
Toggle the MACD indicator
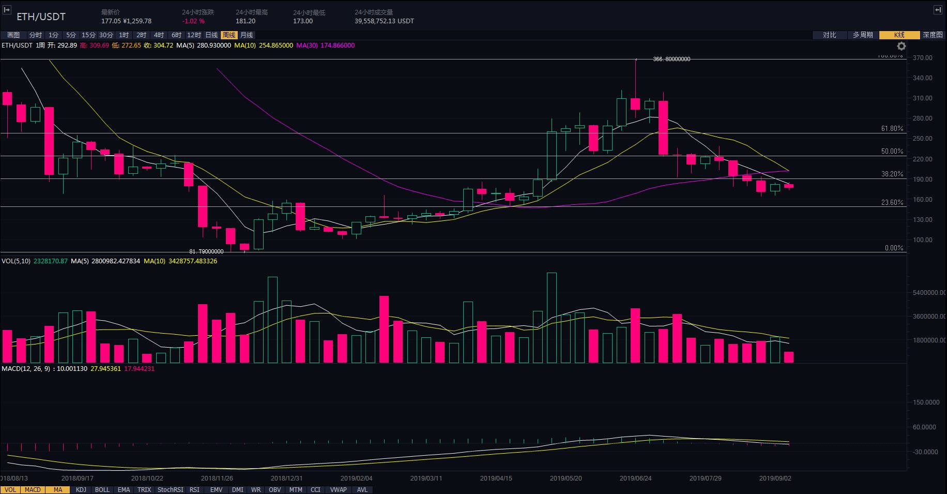33,490
